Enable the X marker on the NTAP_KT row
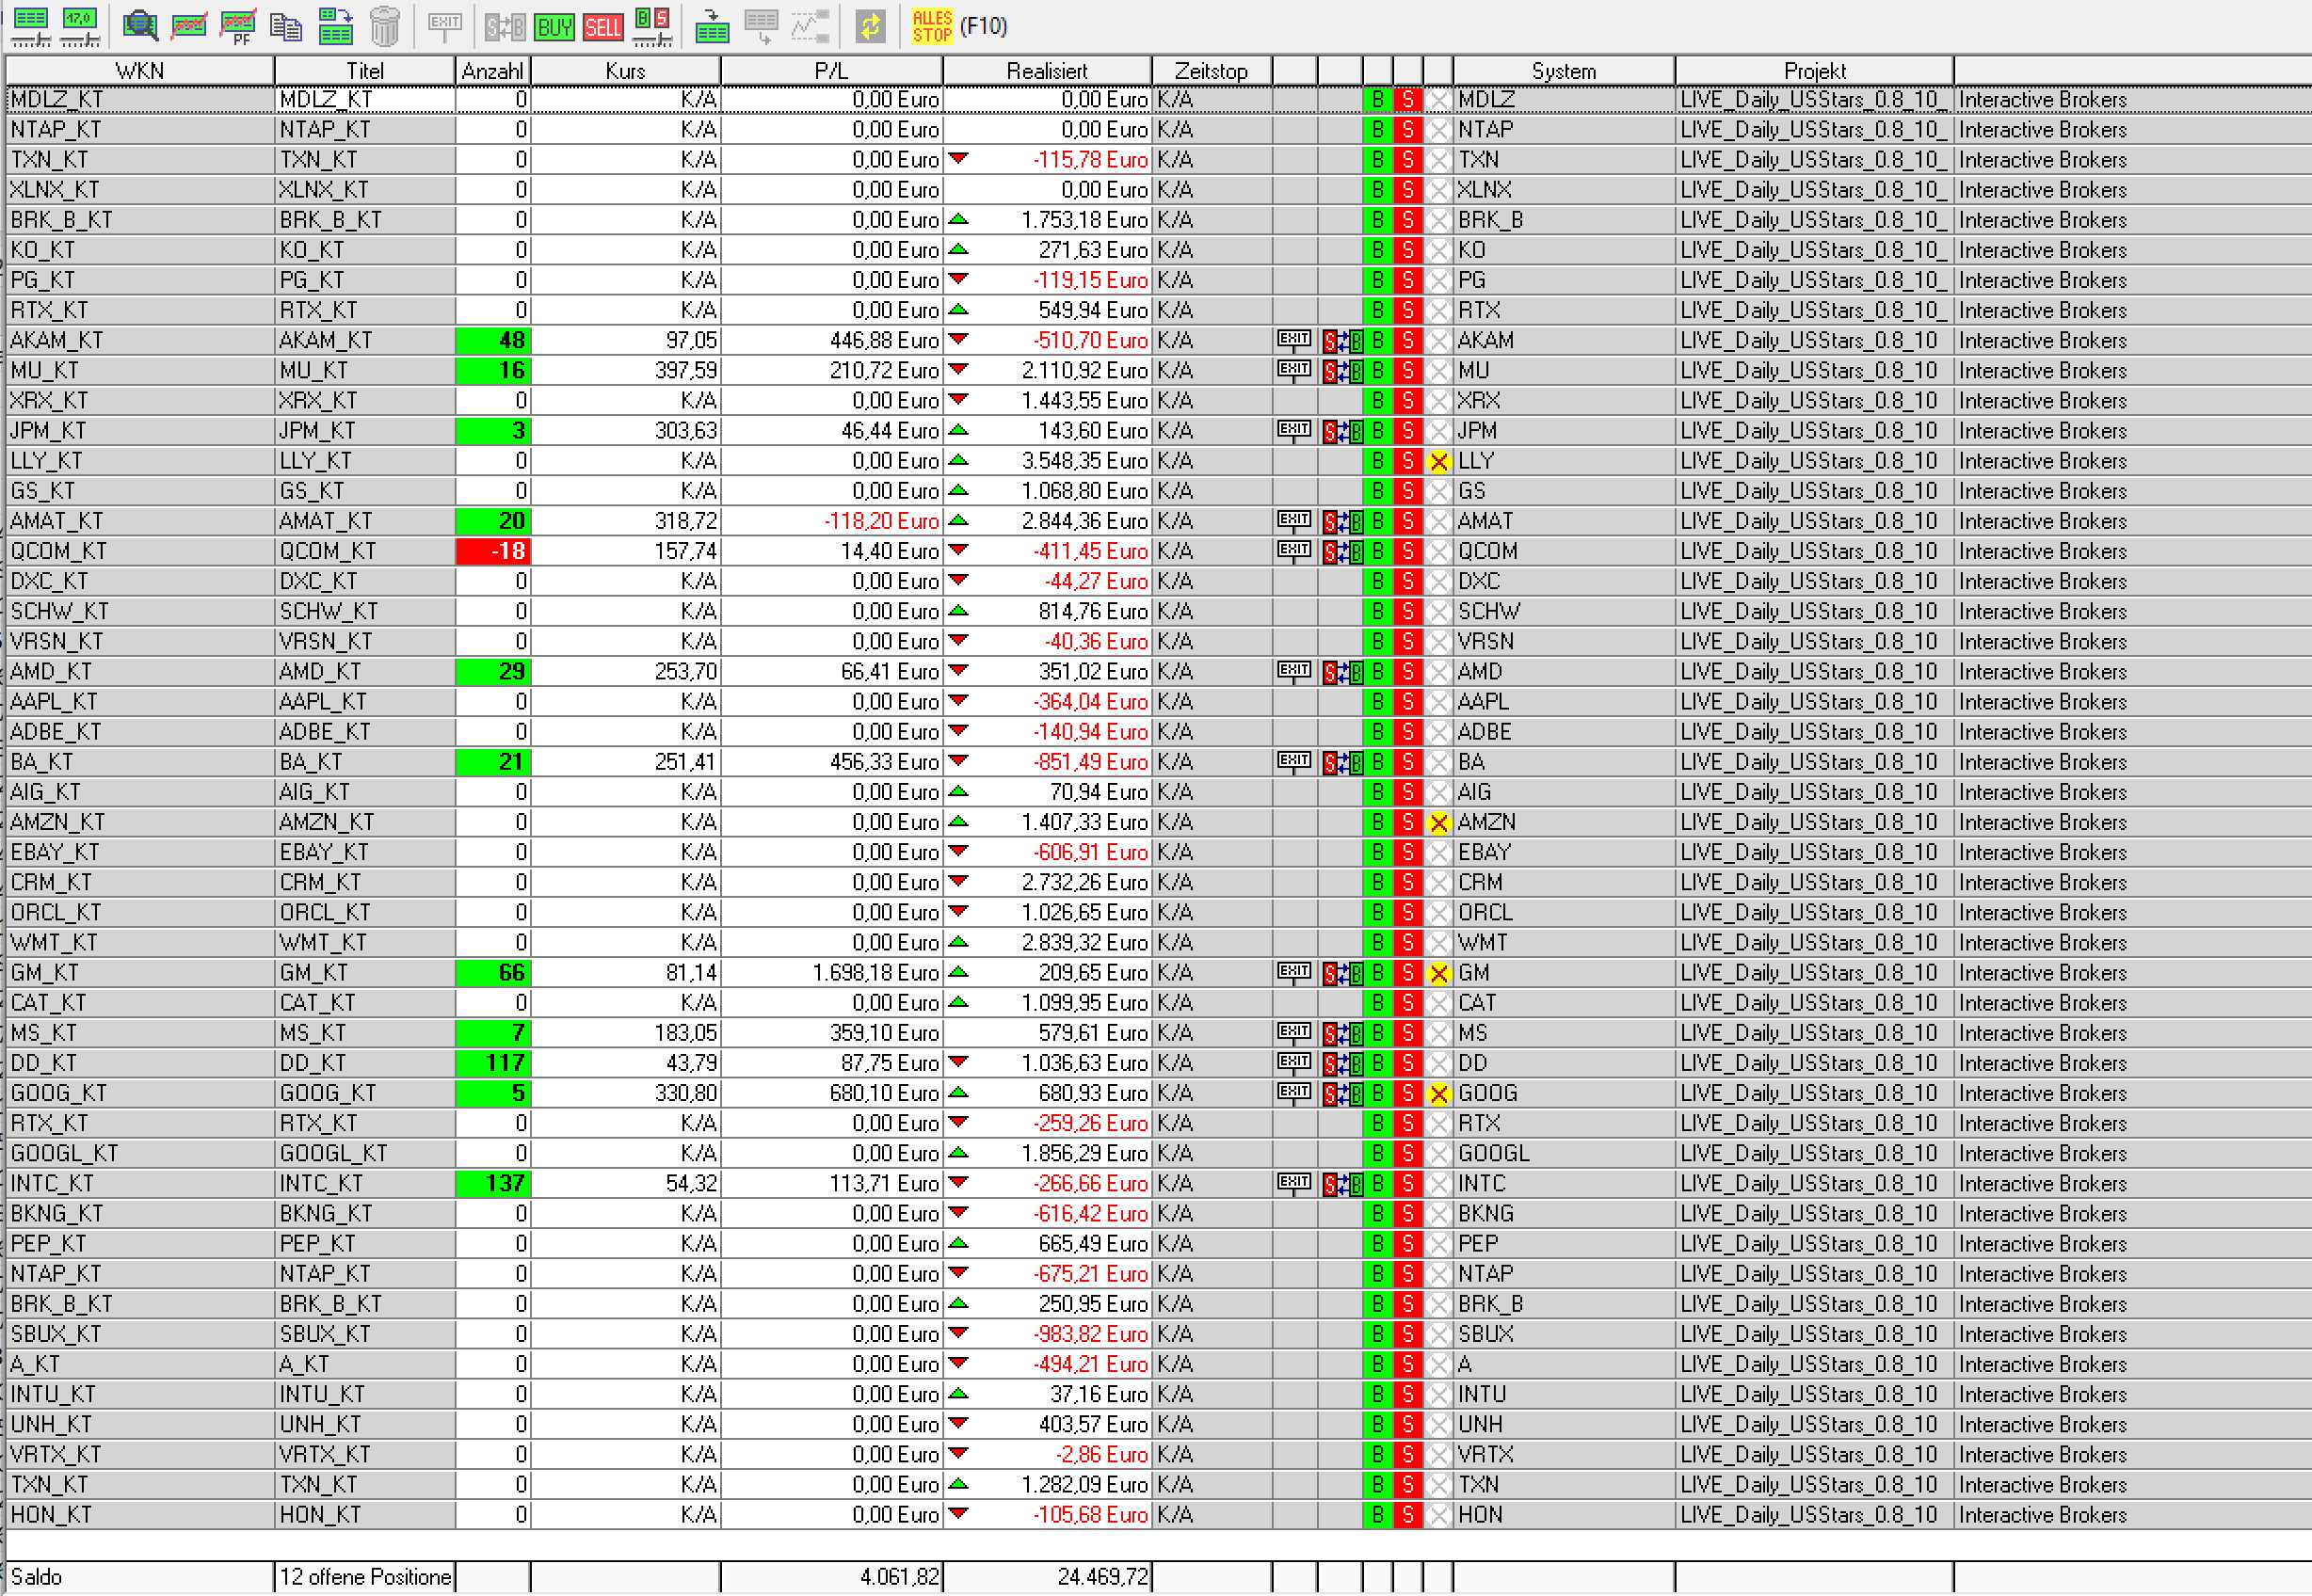This screenshot has width=2312, height=1596. [x=1437, y=129]
